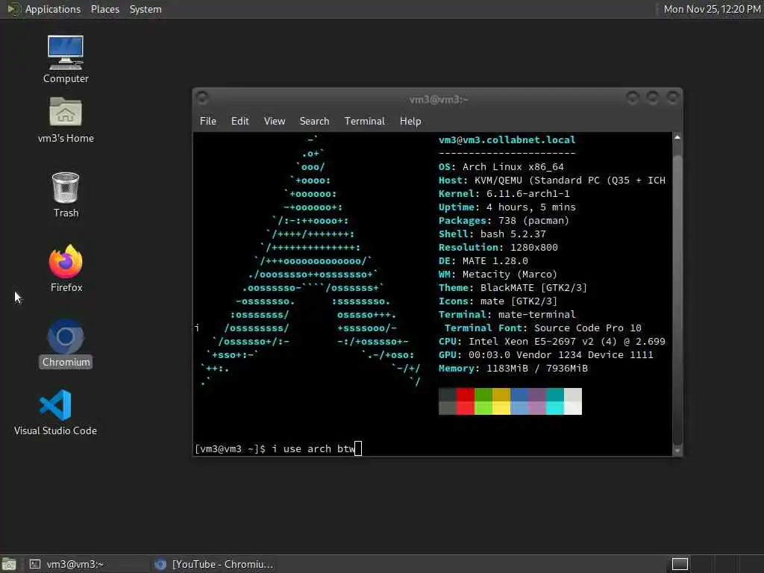Click the terminal vertical scrollbar track
This screenshot has width=764, height=573.
(x=677, y=294)
